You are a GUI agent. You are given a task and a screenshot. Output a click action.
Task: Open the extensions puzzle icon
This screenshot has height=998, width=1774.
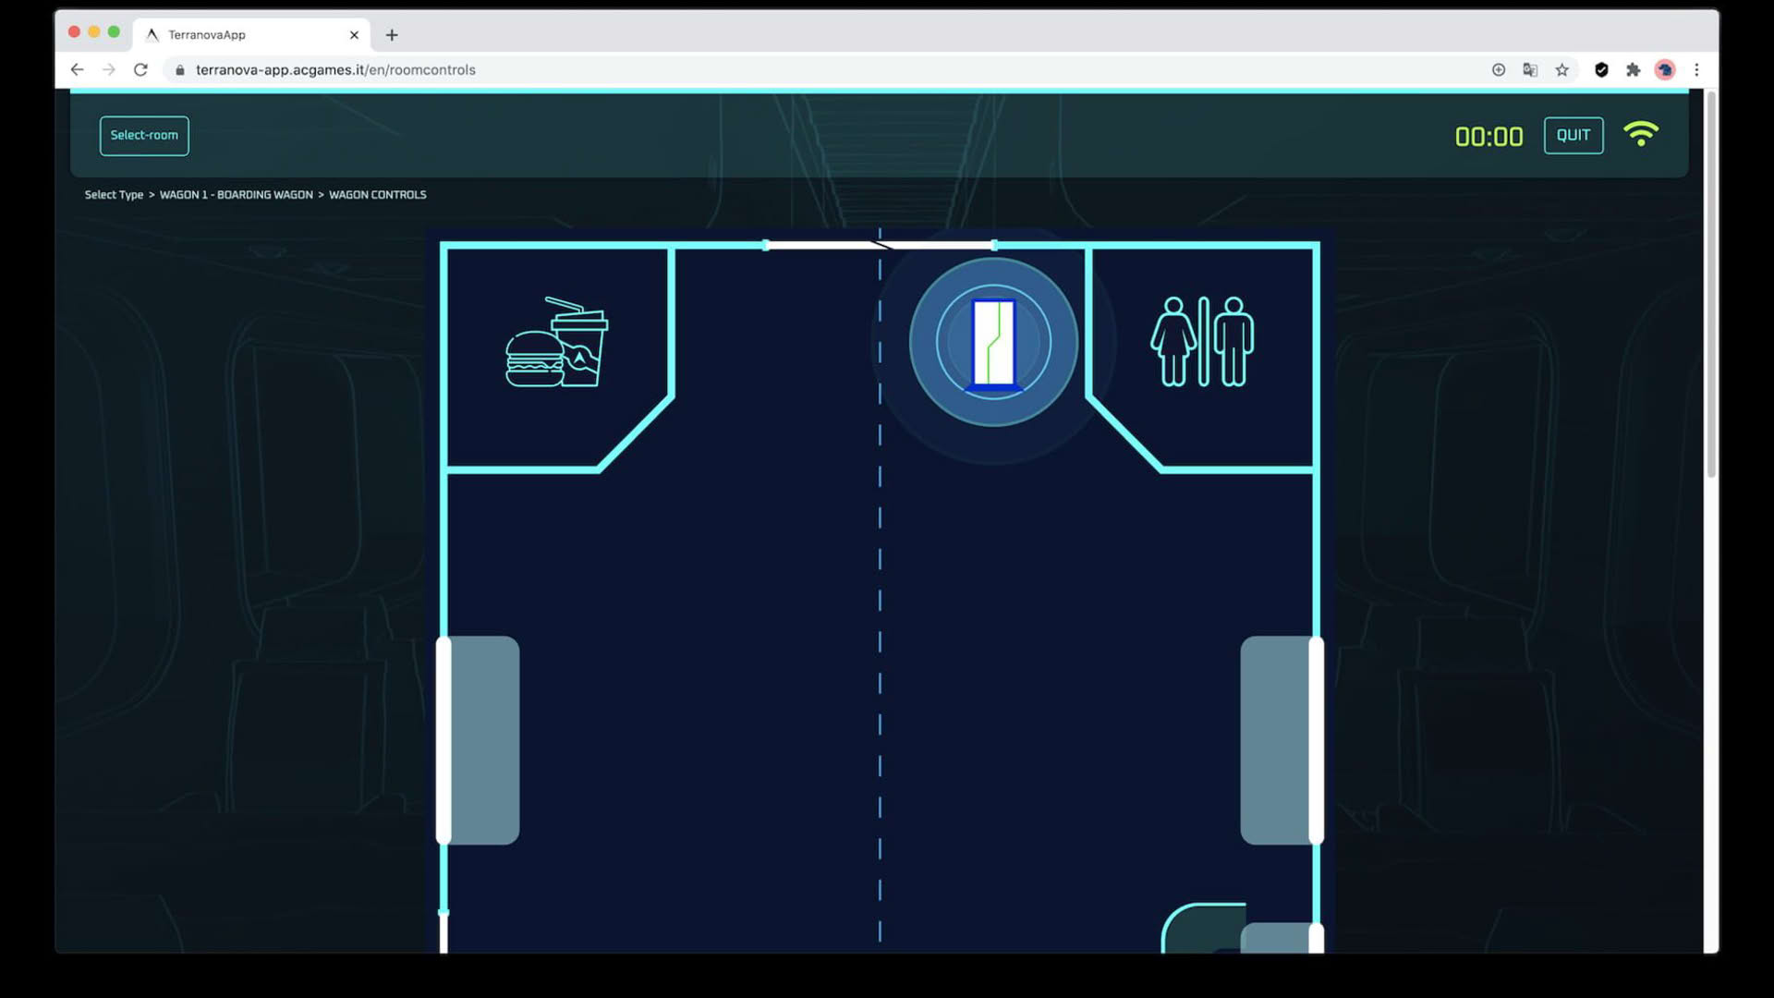pyautogui.click(x=1633, y=69)
